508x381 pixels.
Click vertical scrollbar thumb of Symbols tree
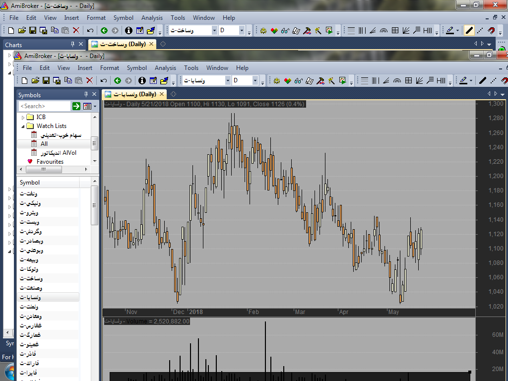(95, 143)
